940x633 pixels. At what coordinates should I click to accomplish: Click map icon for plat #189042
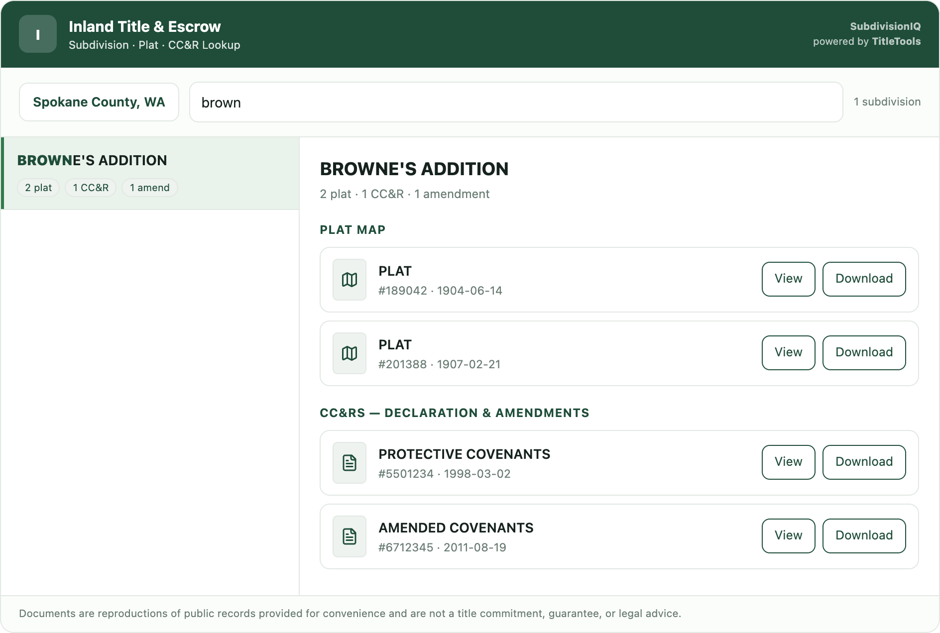coord(350,280)
